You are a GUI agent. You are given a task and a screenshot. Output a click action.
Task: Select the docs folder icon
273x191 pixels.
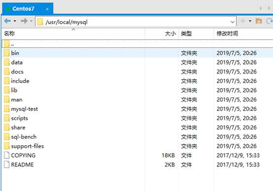click(7, 71)
